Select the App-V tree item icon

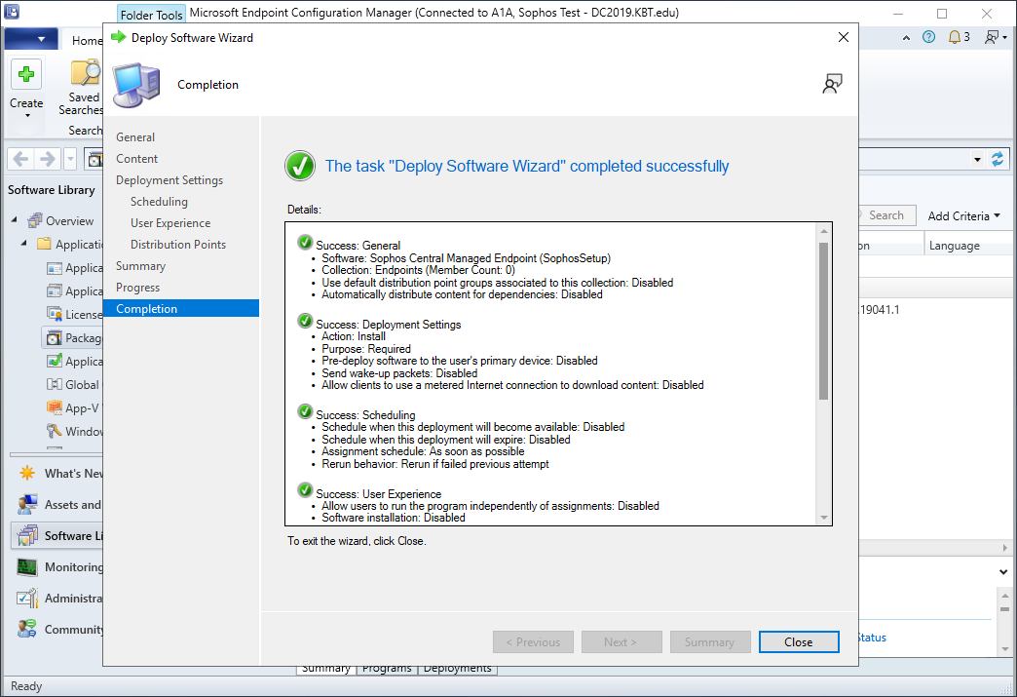pos(55,407)
